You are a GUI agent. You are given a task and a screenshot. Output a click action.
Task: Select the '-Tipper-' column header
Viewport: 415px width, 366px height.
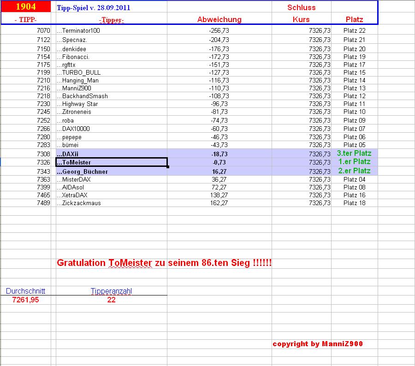pyautogui.click(x=112, y=20)
